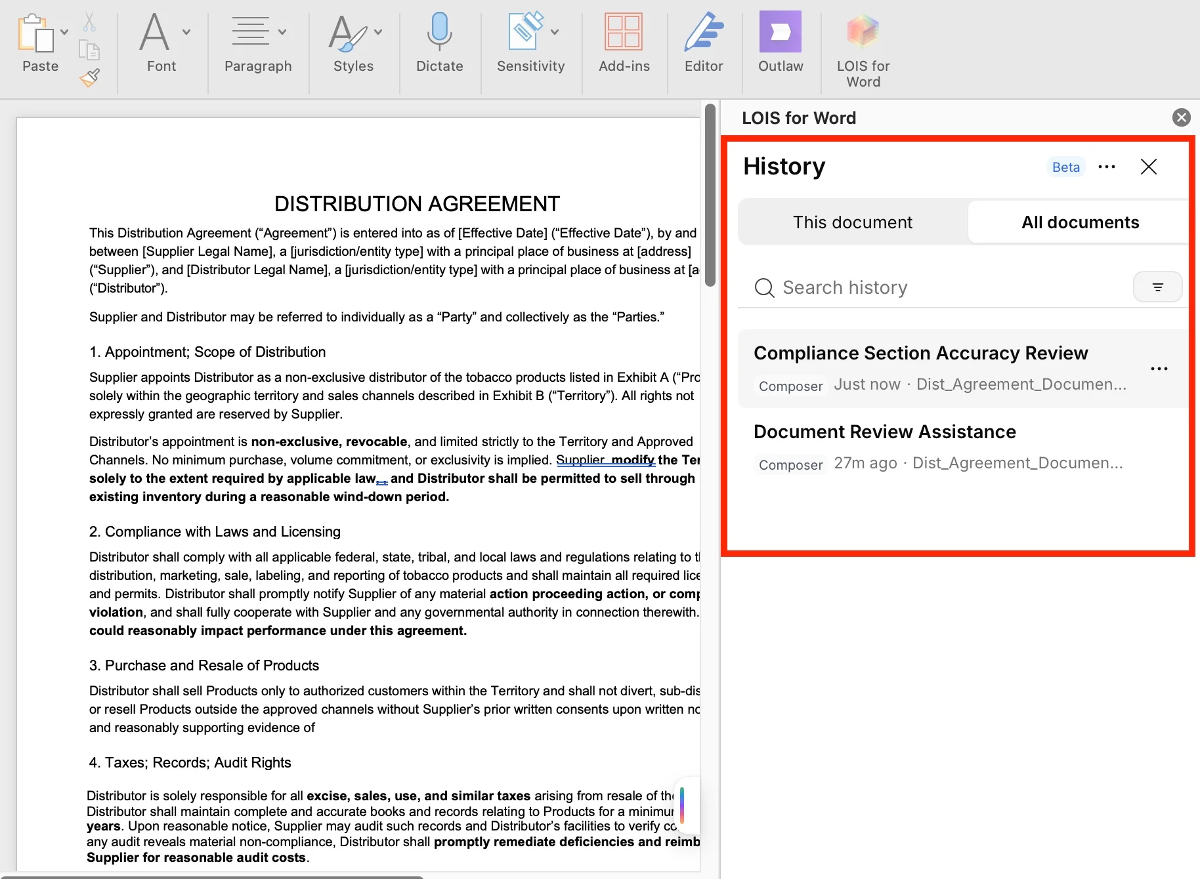Image resolution: width=1200 pixels, height=879 pixels.
Task: Click the search magnifier icon
Action: click(x=764, y=288)
